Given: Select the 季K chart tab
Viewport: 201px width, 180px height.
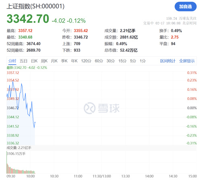Looking at the screenshot, I should 64,61.
